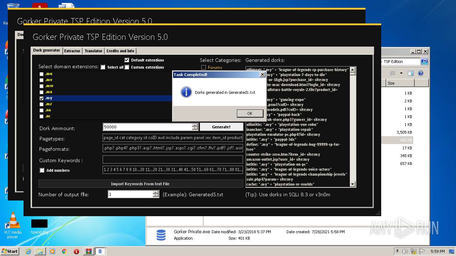Click the Gorker Private.exe icon in details pane
The image size is (456, 256).
[161, 235]
